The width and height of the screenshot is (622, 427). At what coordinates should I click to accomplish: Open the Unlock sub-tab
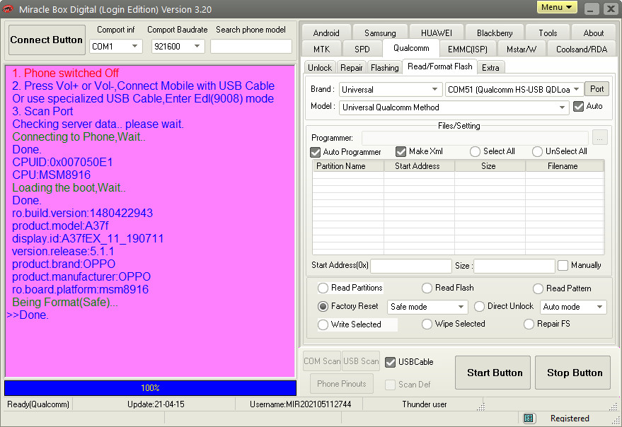click(x=320, y=68)
